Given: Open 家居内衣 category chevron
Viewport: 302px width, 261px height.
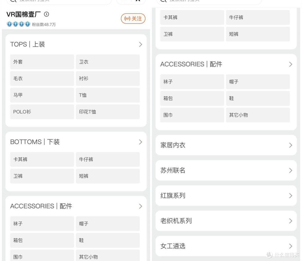Looking at the screenshot, I should pyautogui.click(x=291, y=145).
